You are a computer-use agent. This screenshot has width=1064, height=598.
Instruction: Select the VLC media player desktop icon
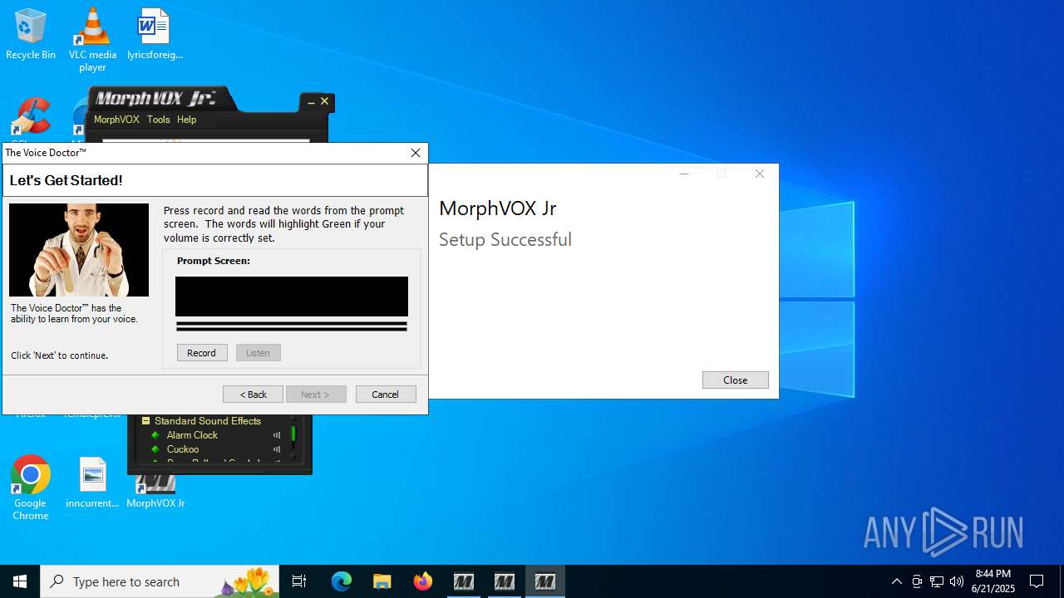tap(92, 39)
